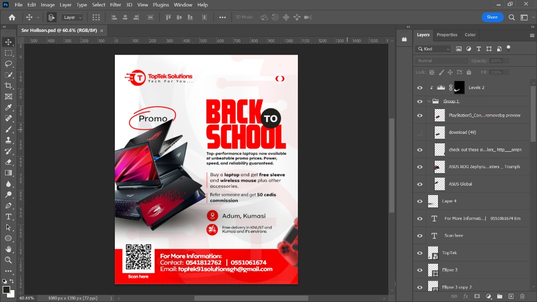537x302 pixels.
Task: Click the status bar info arrow
Action: tap(111, 298)
